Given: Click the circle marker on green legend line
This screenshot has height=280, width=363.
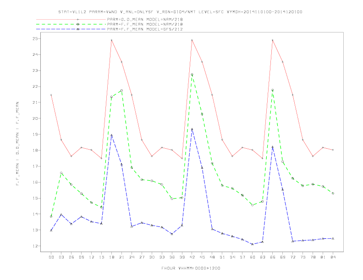Looking at the screenshot, I should coord(78,24).
